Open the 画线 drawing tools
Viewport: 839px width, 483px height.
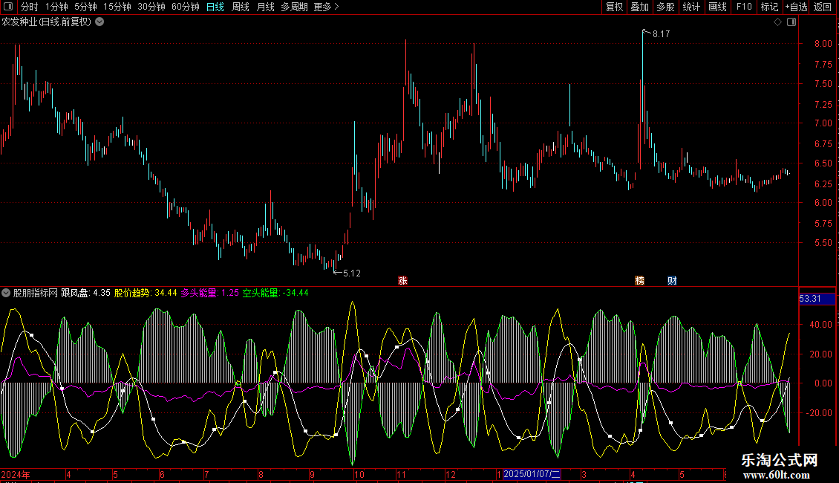(717, 7)
